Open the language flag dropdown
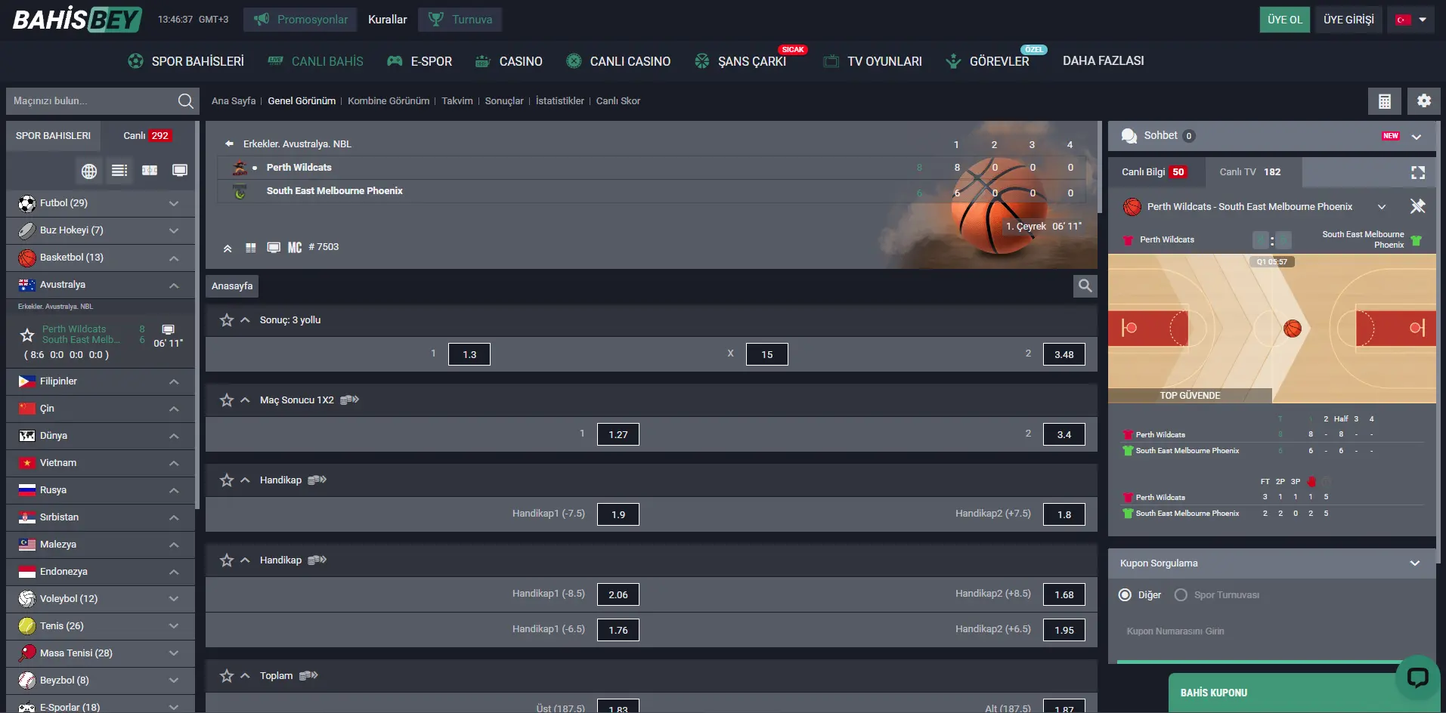The image size is (1446, 713). point(1411,20)
